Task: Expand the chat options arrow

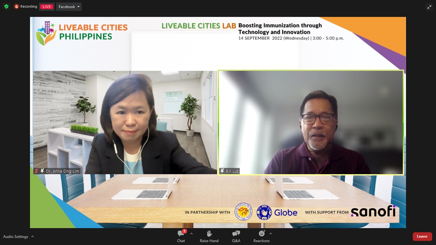Action: (x=191, y=234)
